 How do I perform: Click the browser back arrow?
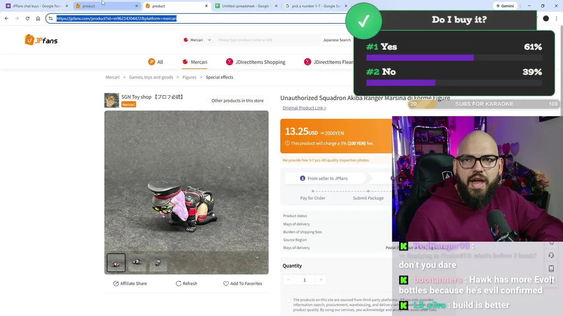pyautogui.click(x=6, y=18)
